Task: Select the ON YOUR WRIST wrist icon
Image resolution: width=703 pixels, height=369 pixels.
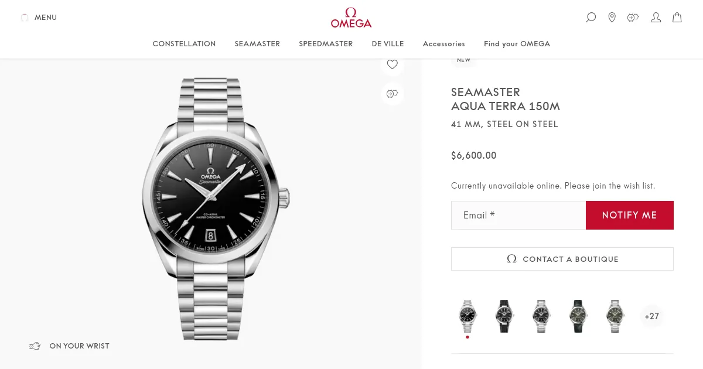Action: pyautogui.click(x=35, y=346)
